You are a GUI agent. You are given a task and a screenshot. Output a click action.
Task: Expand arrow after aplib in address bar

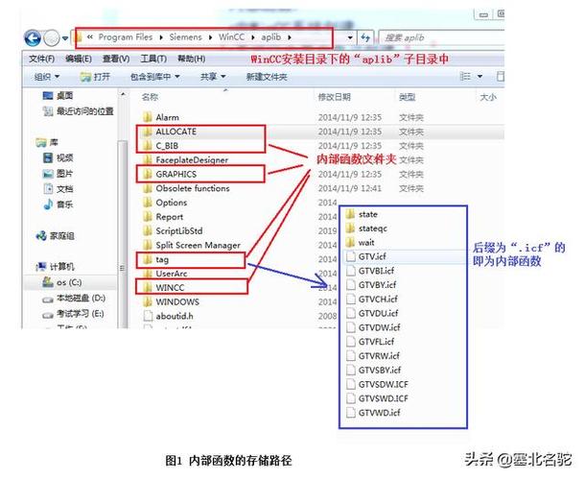290,37
